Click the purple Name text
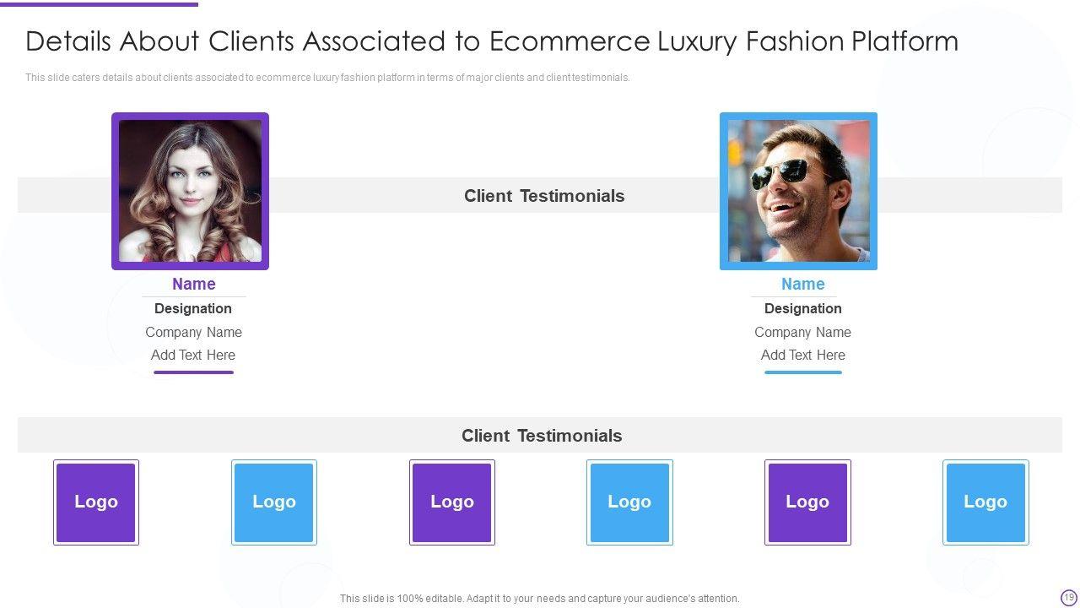1080x608 pixels. 194,285
